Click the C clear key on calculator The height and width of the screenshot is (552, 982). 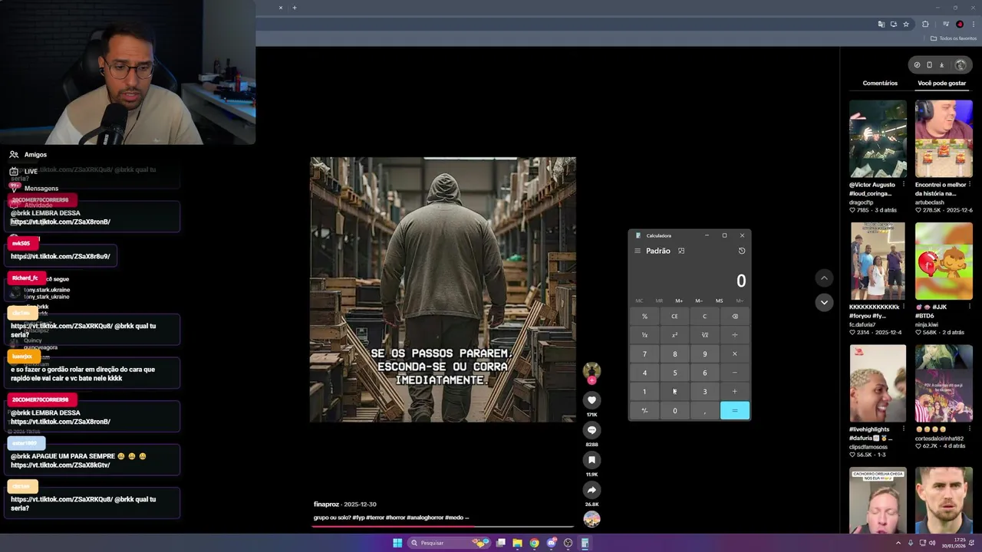704,316
